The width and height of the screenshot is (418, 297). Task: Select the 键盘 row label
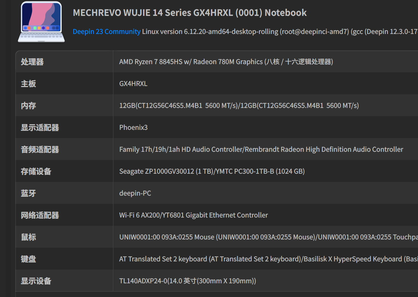point(28,259)
